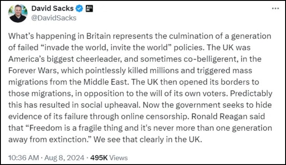Click the All-In affiliation badge icon
The width and height of the screenshot is (286, 165).
[x=89, y=8]
